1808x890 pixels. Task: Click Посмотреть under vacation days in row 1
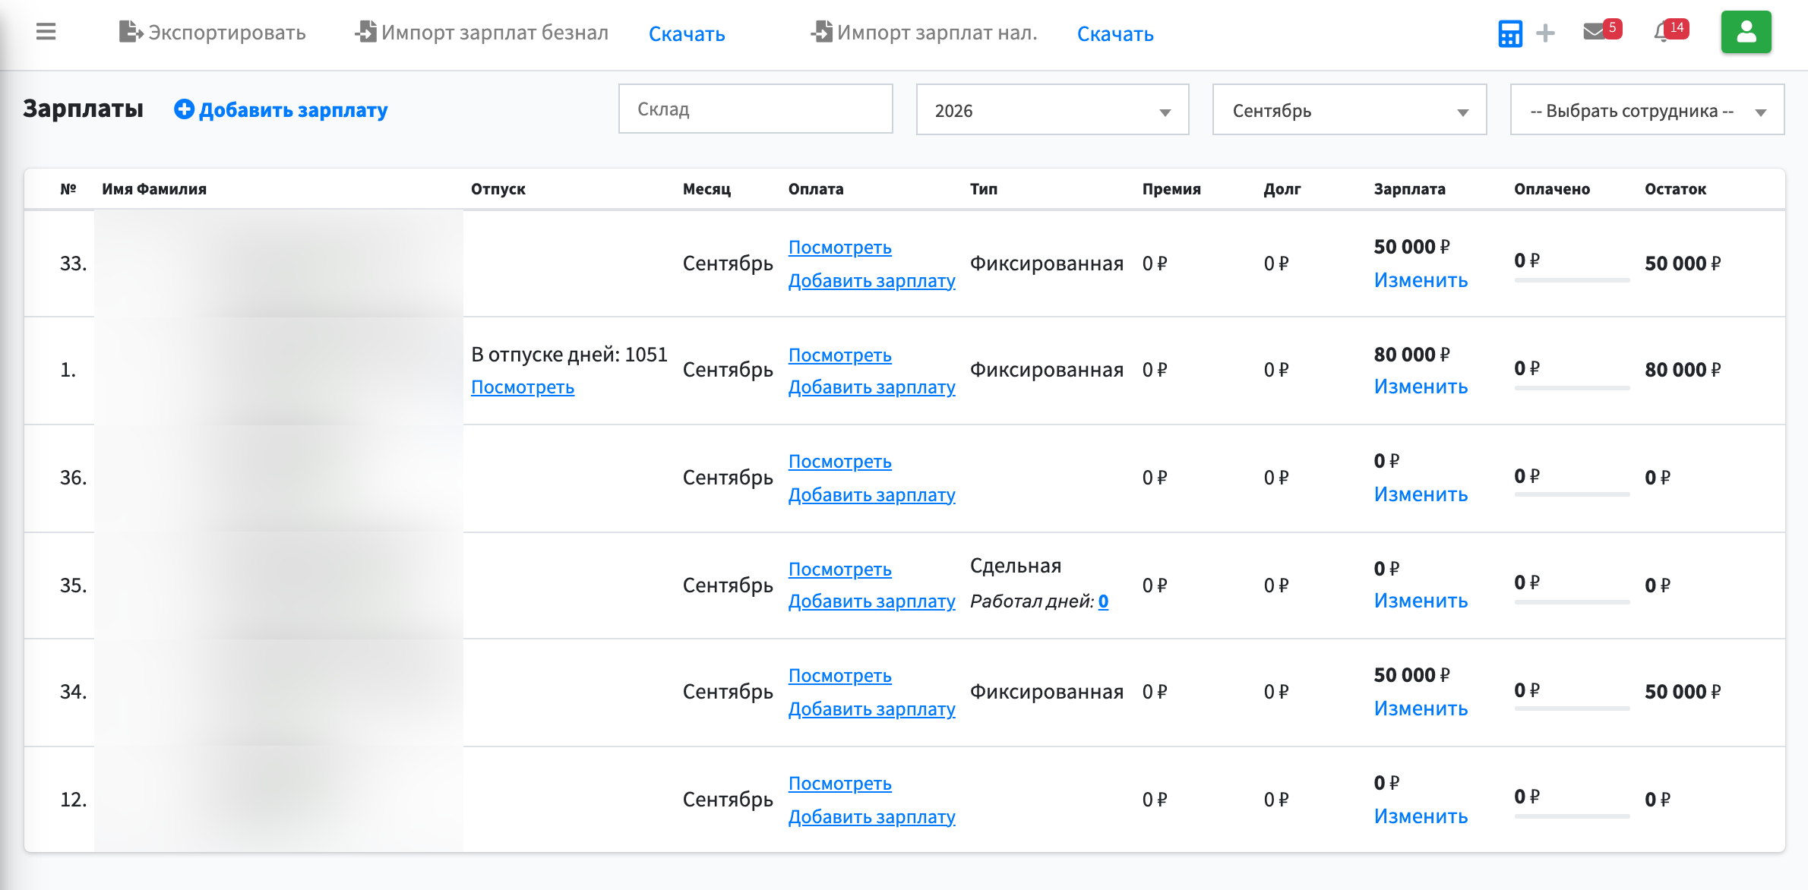[x=523, y=387]
